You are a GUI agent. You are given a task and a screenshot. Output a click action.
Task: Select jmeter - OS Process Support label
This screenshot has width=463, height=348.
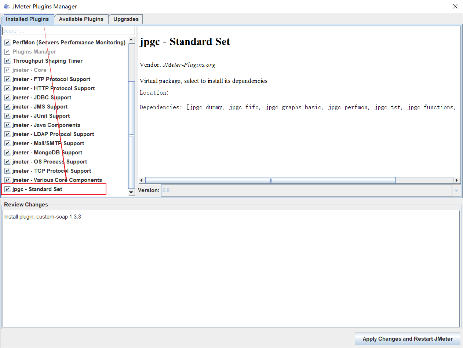click(x=50, y=162)
